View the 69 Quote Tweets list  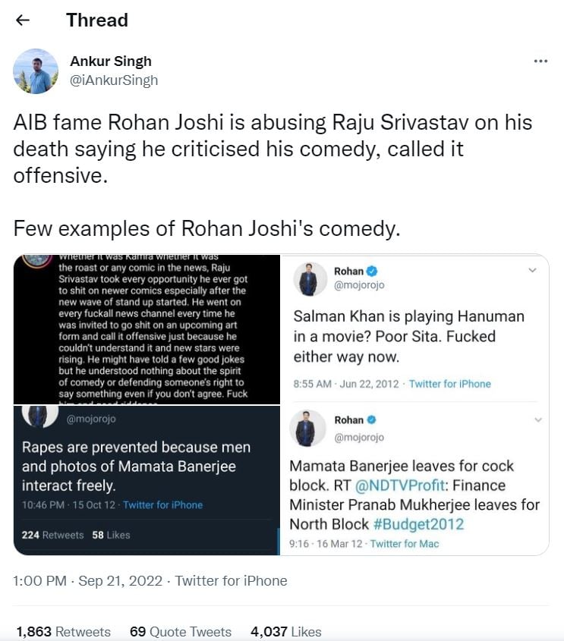click(x=181, y=631)
